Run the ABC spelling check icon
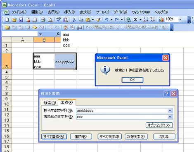The height and width of the screenshot is (152, 194). [59, 20]
